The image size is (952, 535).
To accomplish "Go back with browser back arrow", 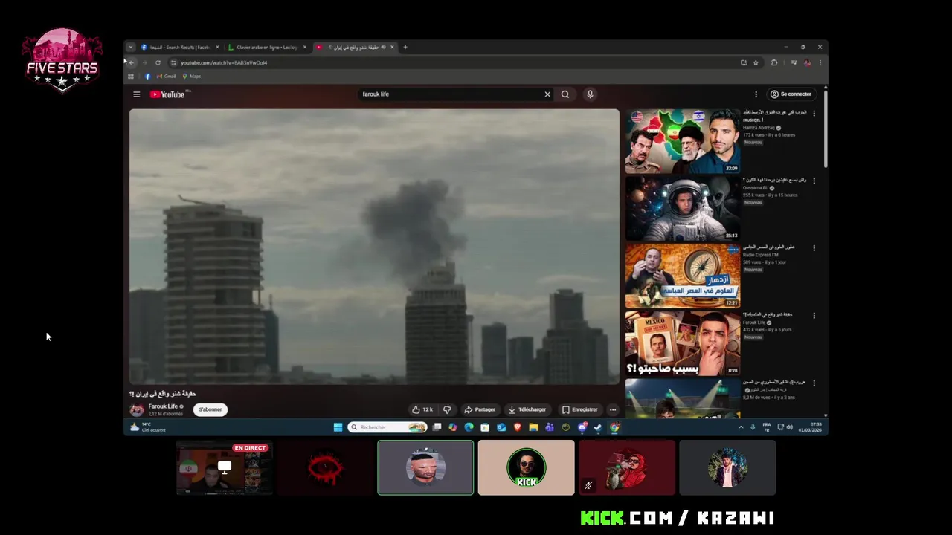I will pyautogui.click(x=132, y=62).
